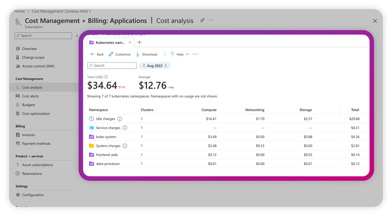Click the Idle charges clock icon
Image resolution: width=392 pixels, height=216 pixels.
[91, 119]
